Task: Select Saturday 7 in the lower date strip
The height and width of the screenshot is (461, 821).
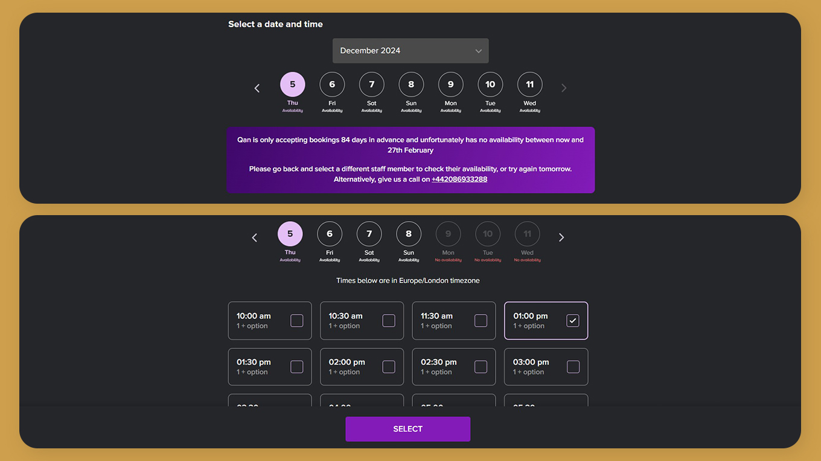Action: click(369, 234)
